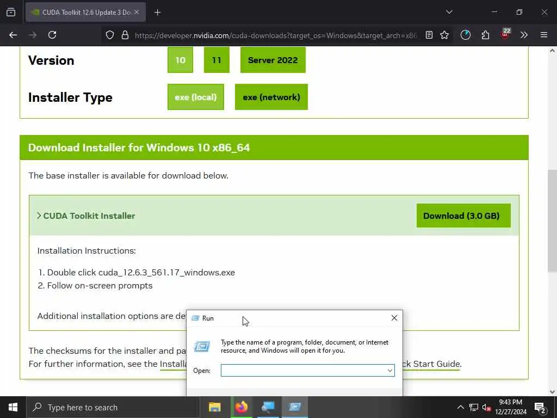Viewport: 557px width, 418px height.
Task: Toggle reader view icon
Action: 429,35
